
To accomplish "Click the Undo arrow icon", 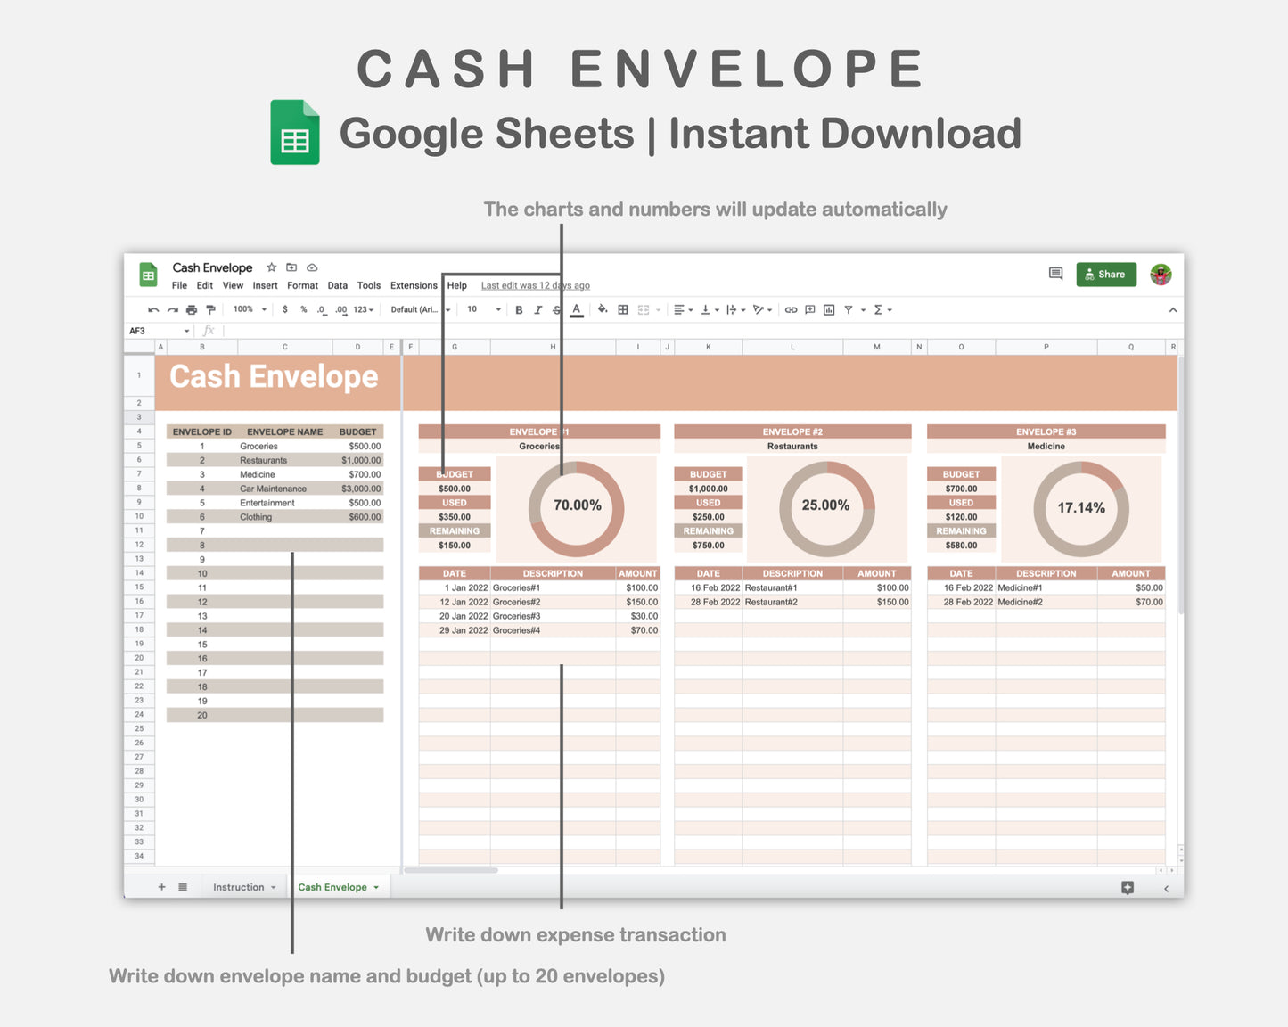I will 153,309.
